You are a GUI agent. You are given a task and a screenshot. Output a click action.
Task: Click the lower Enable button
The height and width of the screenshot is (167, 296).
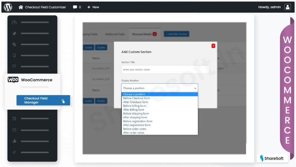pos(88,101)
